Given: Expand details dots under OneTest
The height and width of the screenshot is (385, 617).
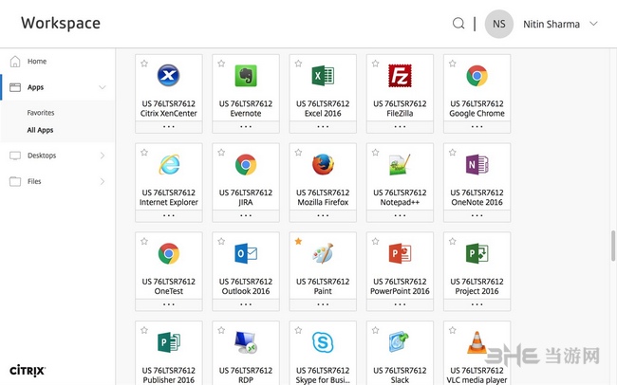Looking at the screenshot, I should tap(169, 304).
